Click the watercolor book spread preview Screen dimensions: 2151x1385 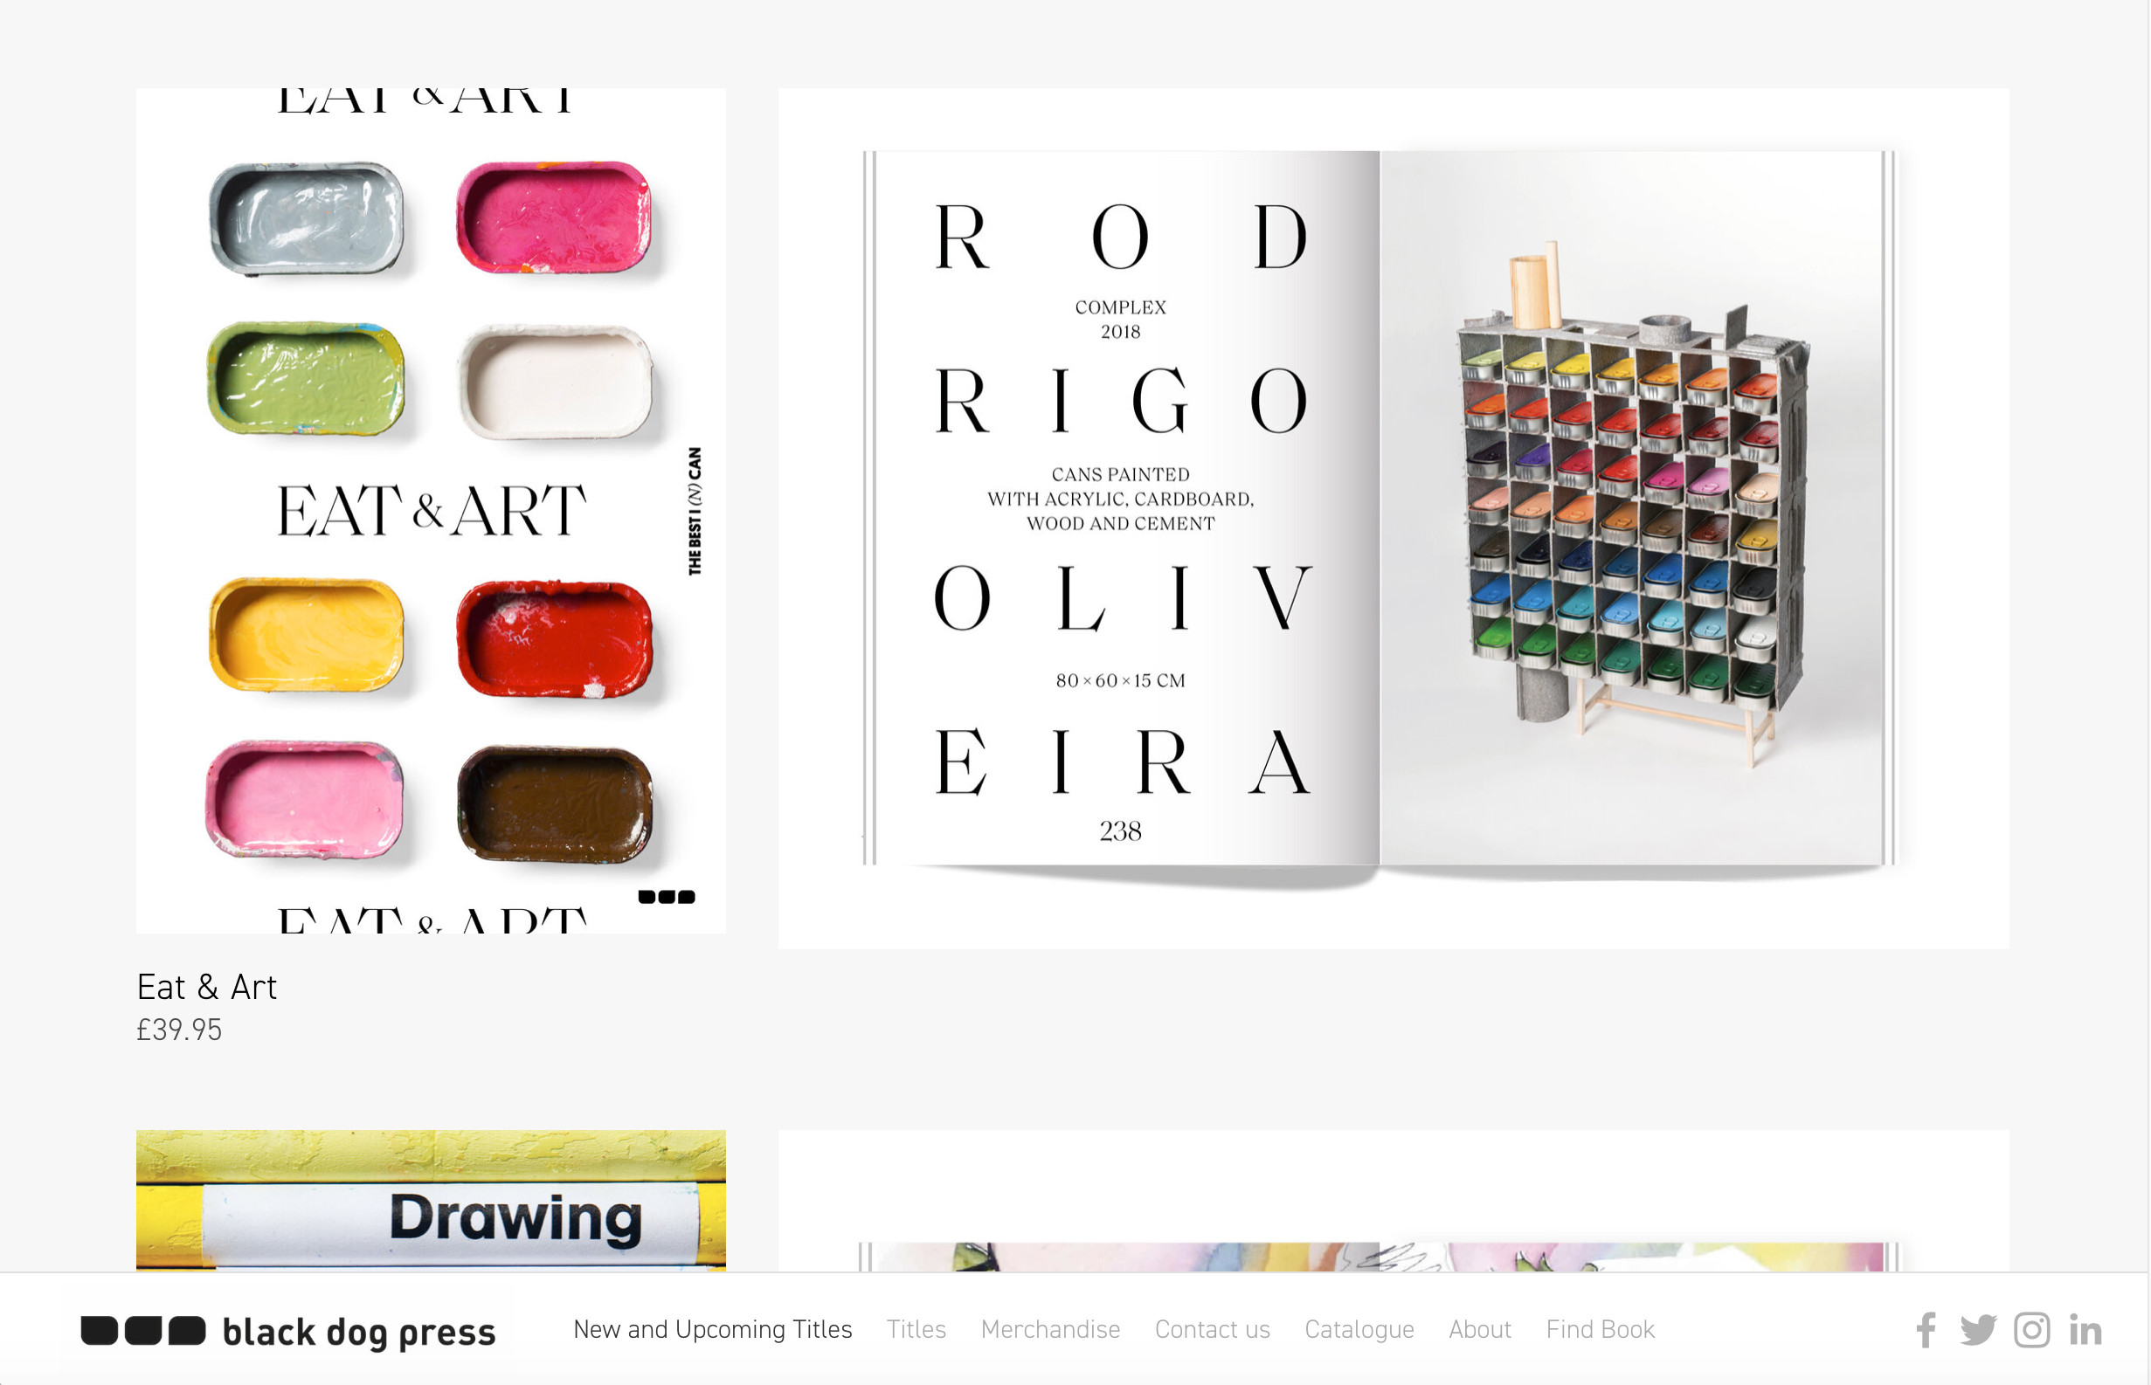[x=1393, y=1200]
